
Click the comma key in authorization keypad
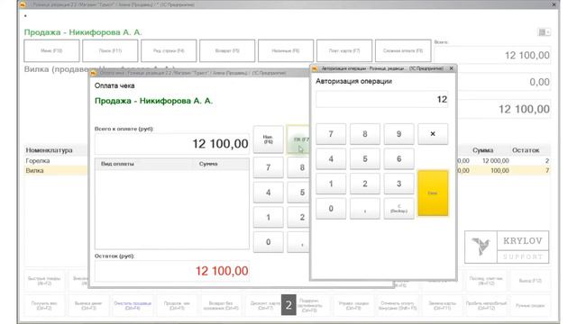[x=364, y=209]
